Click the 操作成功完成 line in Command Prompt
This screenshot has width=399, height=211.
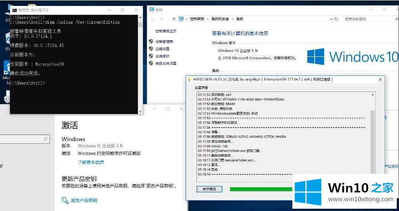(x=25, y=73)
